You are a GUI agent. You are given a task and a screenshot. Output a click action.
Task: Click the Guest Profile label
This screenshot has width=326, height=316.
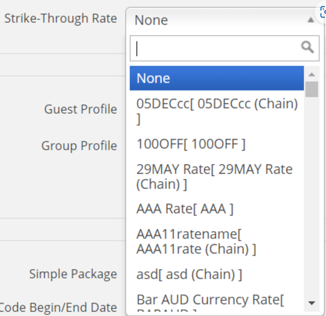click(80, 109)
